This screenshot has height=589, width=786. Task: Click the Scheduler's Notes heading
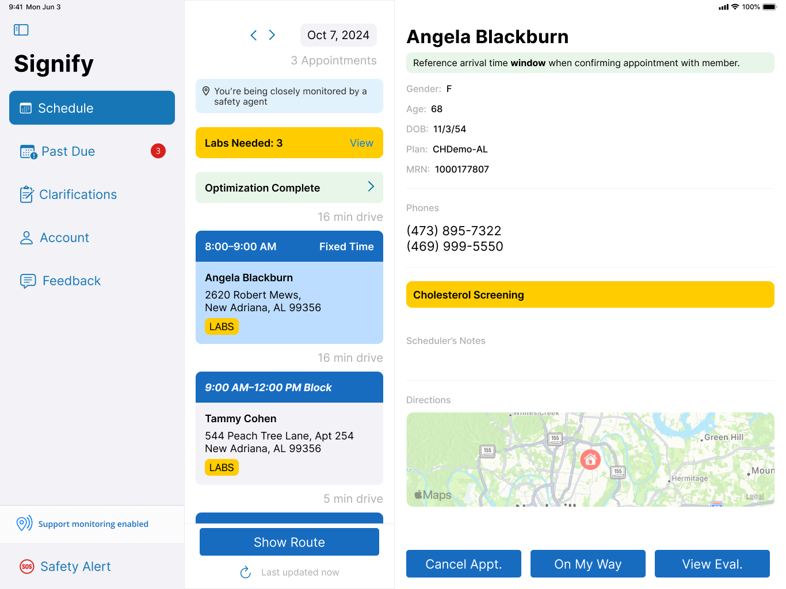coord(446,341)
